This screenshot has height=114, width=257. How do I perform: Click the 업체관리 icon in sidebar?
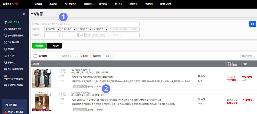point(5,56)
